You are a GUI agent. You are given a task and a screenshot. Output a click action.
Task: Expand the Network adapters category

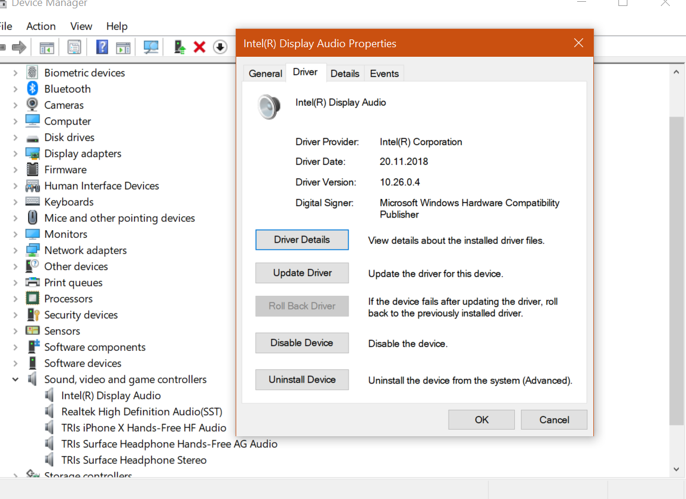point(16,250)
